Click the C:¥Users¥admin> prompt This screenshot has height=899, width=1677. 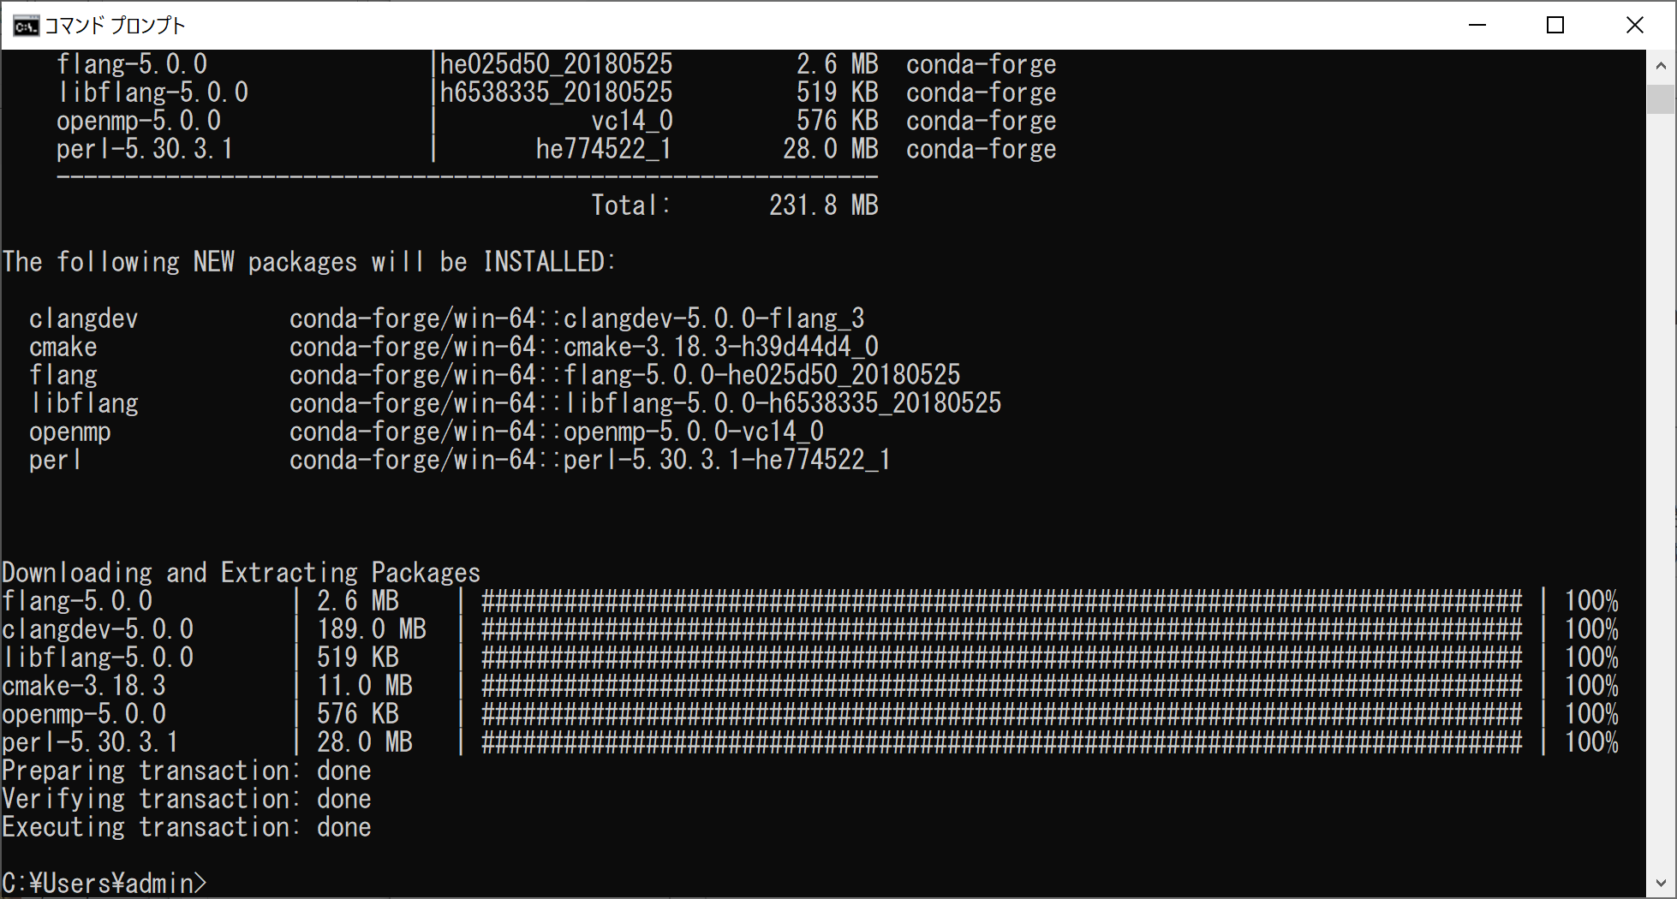[x=104, y=883]
